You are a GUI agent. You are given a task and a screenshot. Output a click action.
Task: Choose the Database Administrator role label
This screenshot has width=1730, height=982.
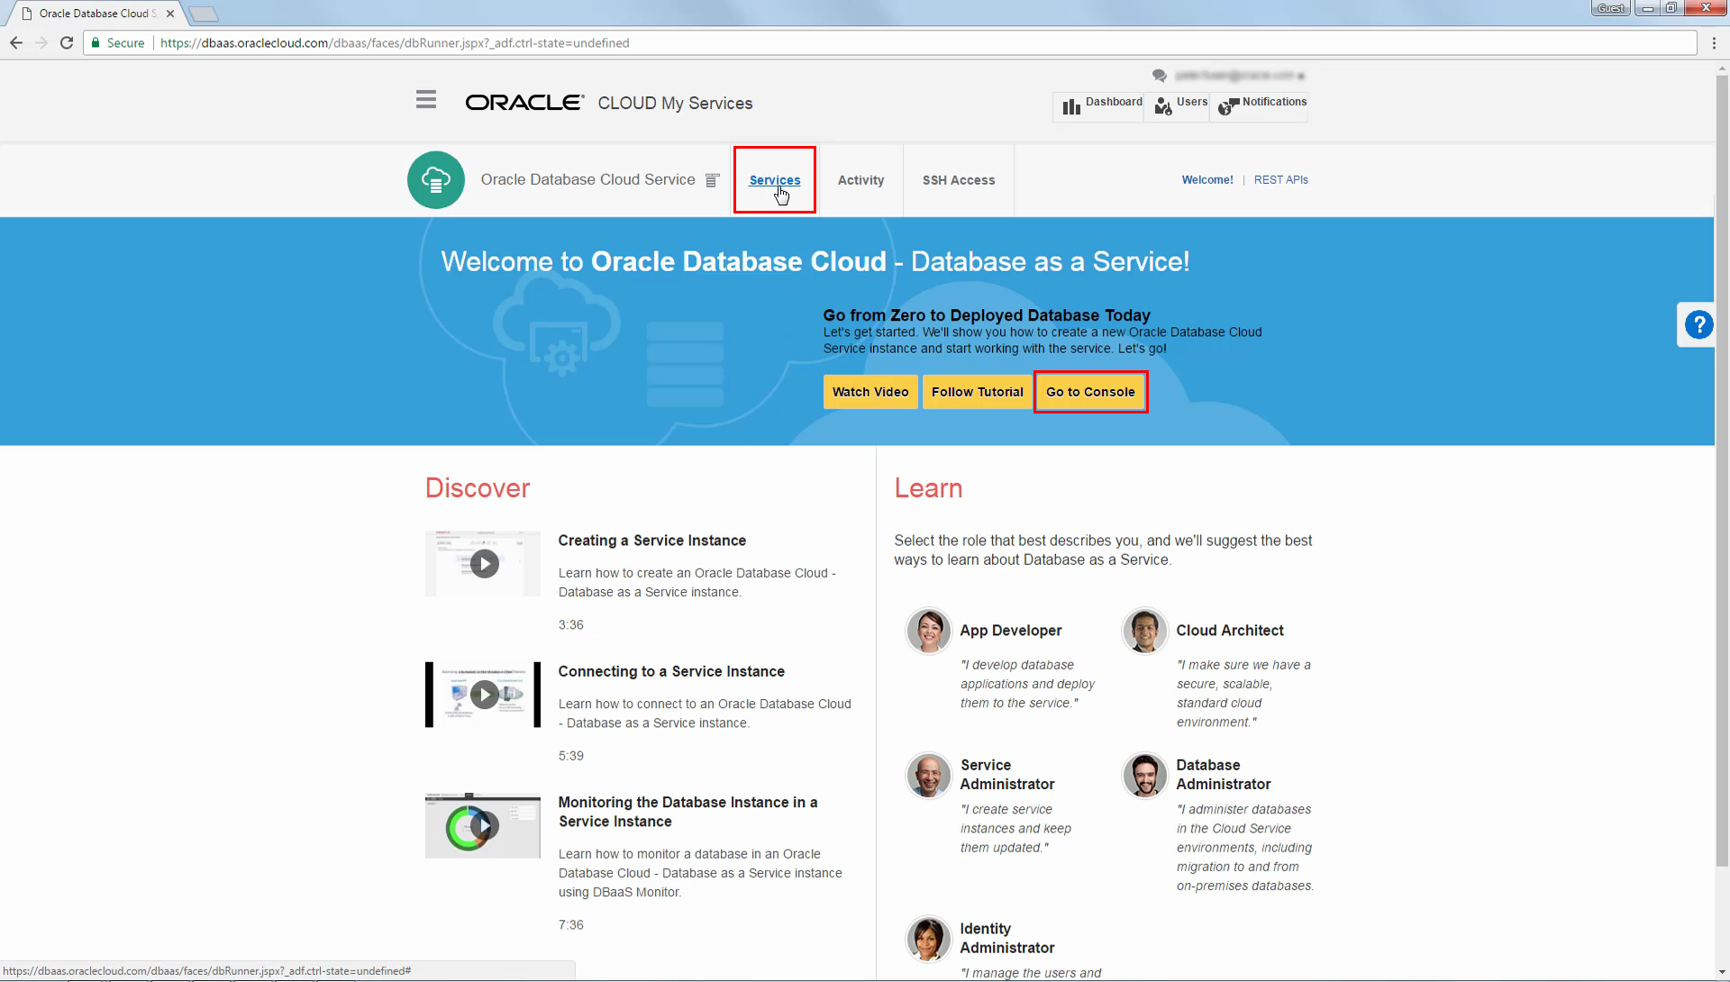tap(1223, 775)
